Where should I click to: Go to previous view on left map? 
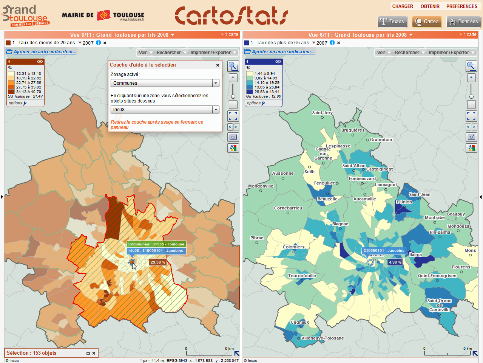(x=230, y=127)
